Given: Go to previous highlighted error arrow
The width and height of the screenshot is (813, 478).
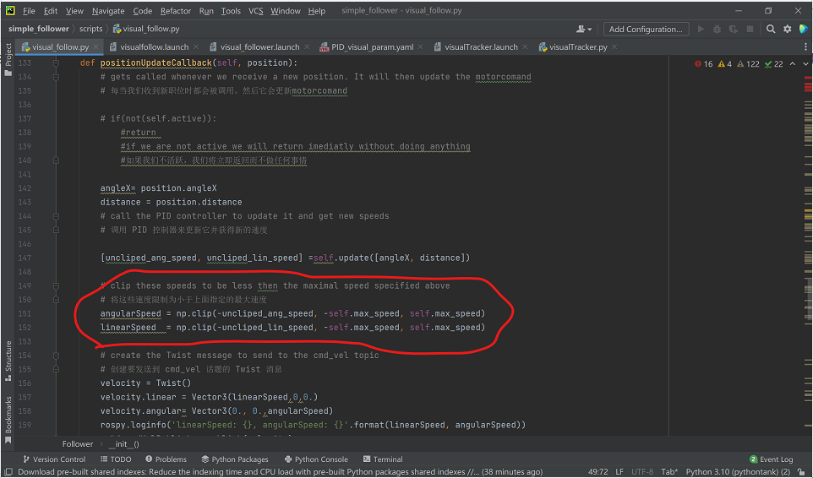Looking at the screenshot, I should click(x=792, y=63).
